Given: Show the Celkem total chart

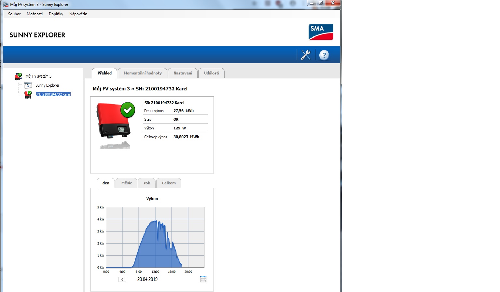Looking at the screenshot, I should 169,183.
